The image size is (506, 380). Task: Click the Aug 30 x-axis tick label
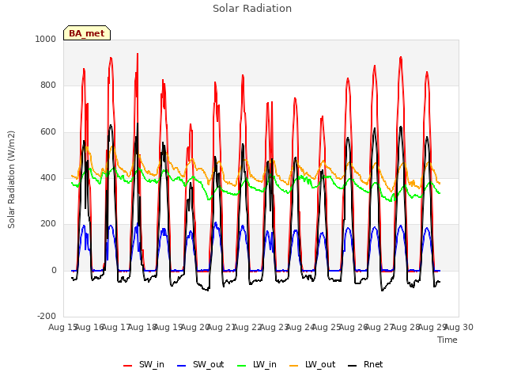pyautogui.click(x=459, y=327)
